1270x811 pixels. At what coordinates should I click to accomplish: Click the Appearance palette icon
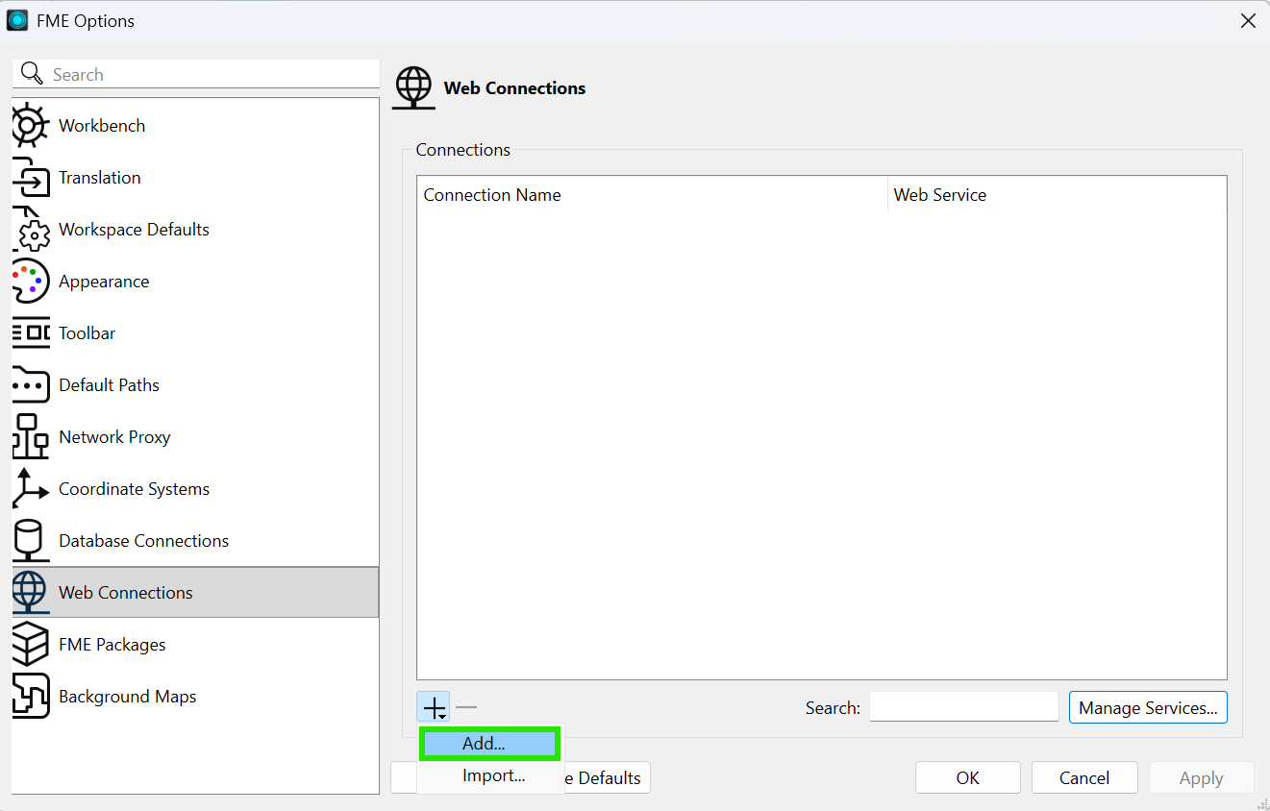pyautogui.click(x=30, y=282)
